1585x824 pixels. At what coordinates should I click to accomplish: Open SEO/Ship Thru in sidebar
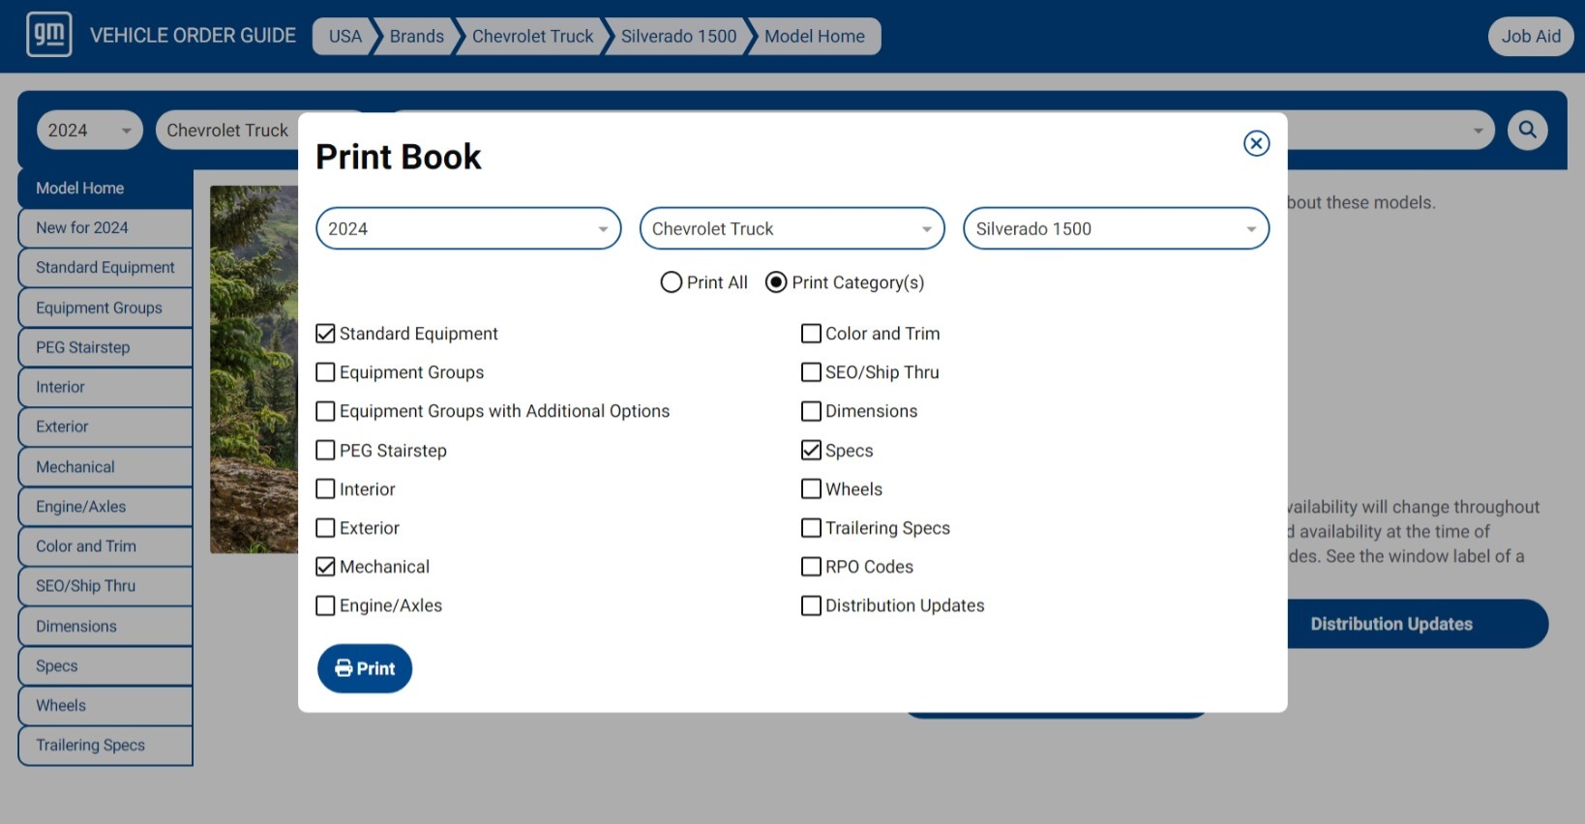pos(105,586)
